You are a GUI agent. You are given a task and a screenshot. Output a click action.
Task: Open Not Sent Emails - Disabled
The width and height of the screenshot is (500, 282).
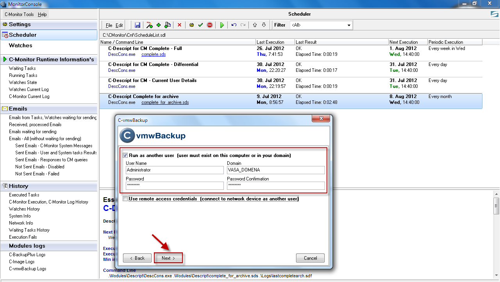click(40, 167)
